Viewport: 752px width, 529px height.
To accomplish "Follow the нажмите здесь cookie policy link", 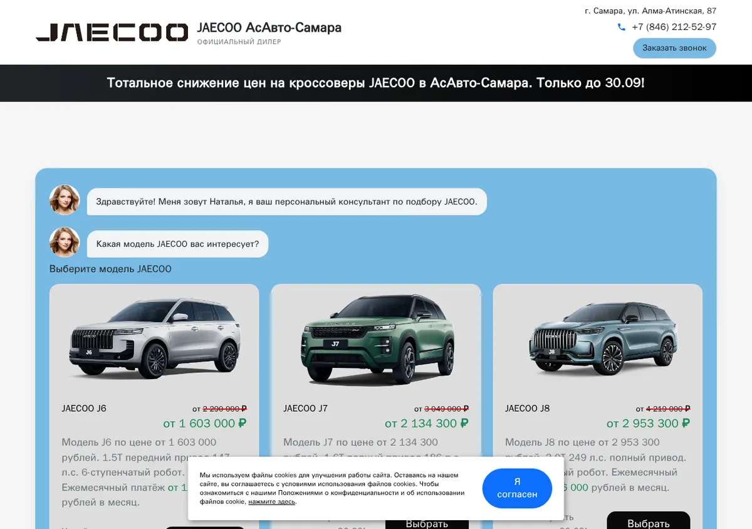I will (271, 502).
